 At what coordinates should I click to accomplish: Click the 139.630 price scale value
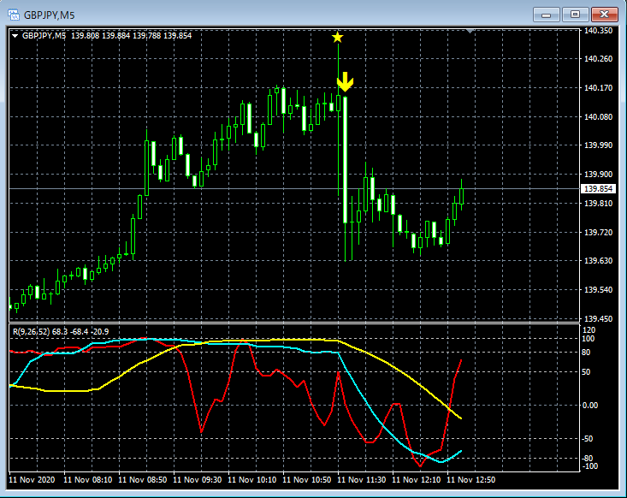[598, 261]
